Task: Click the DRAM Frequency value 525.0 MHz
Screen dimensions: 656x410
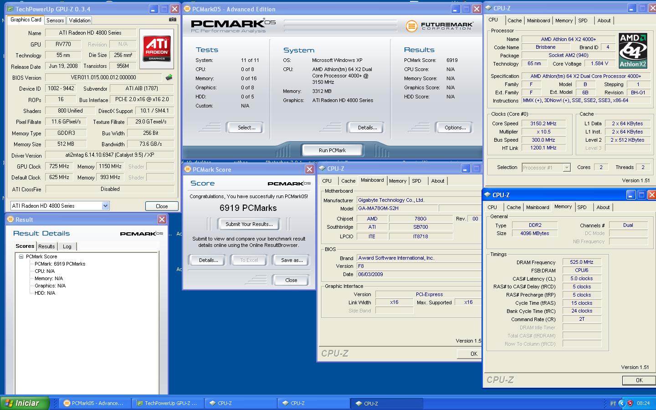Action: (x=582, y=262)
